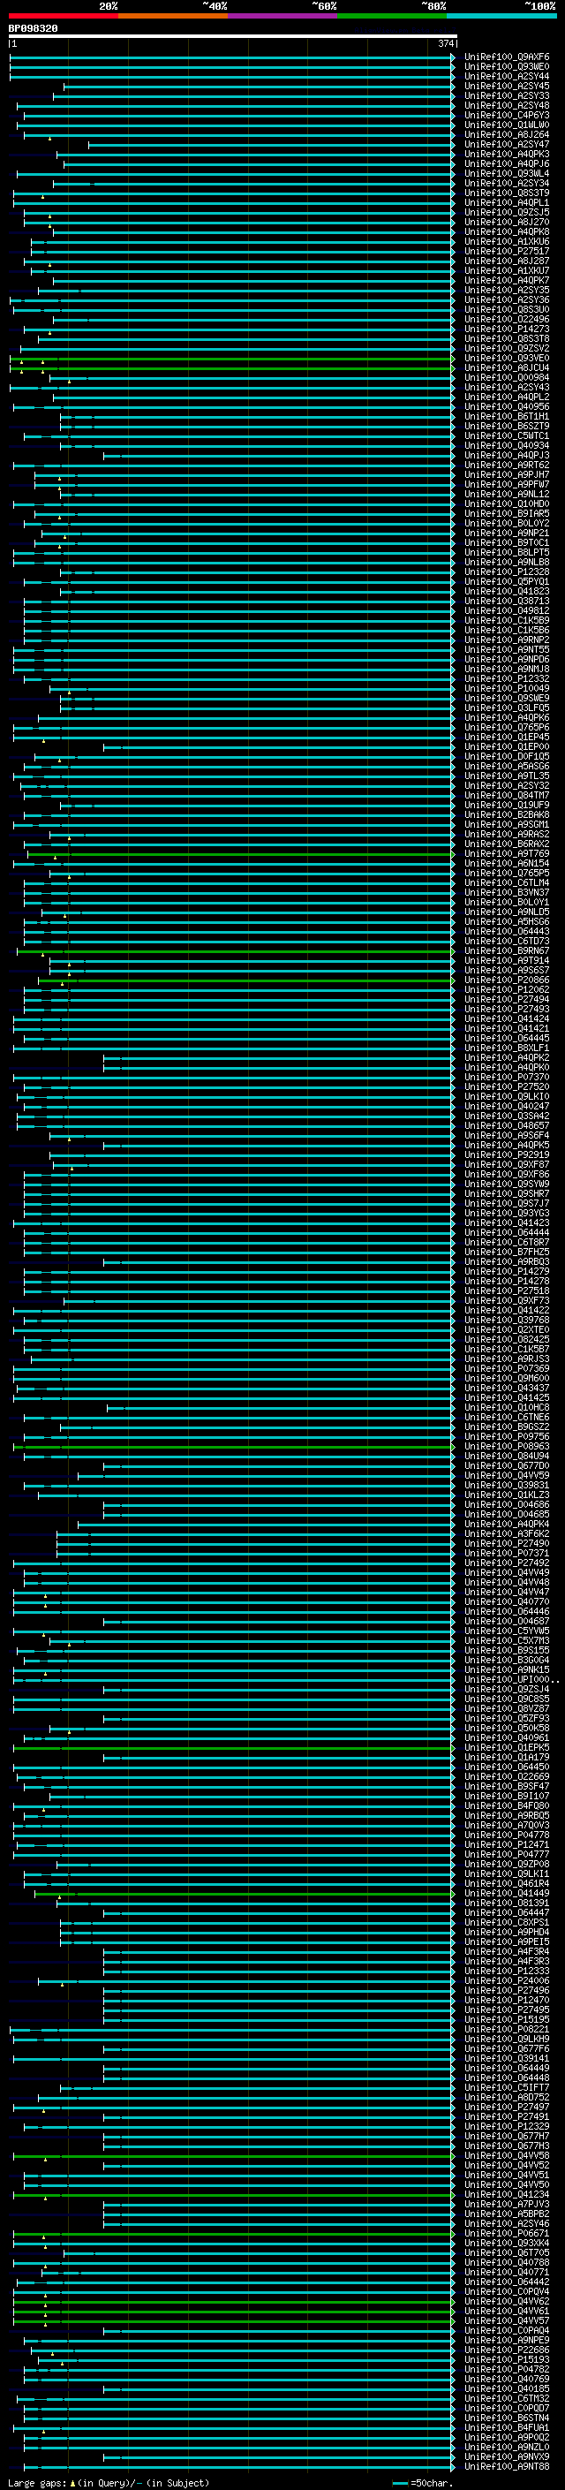This screenshot has height=2490, width=565.
Task: Select label UniRef100_C6T8R7
Action: pos(507,1242)
